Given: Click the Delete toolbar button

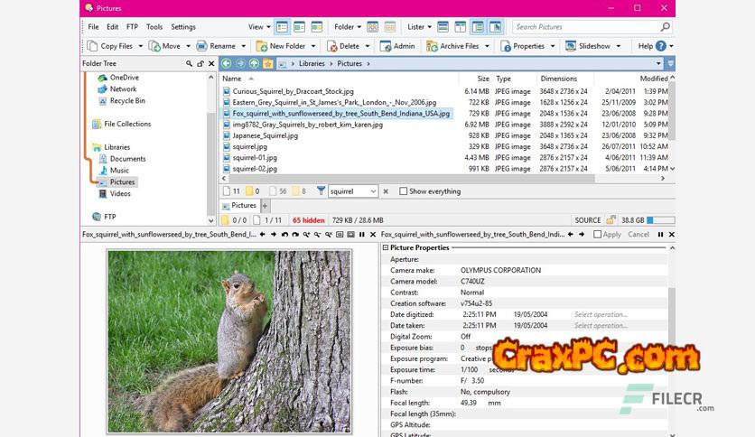Looking at the screenshot, I should coord(342,46).
